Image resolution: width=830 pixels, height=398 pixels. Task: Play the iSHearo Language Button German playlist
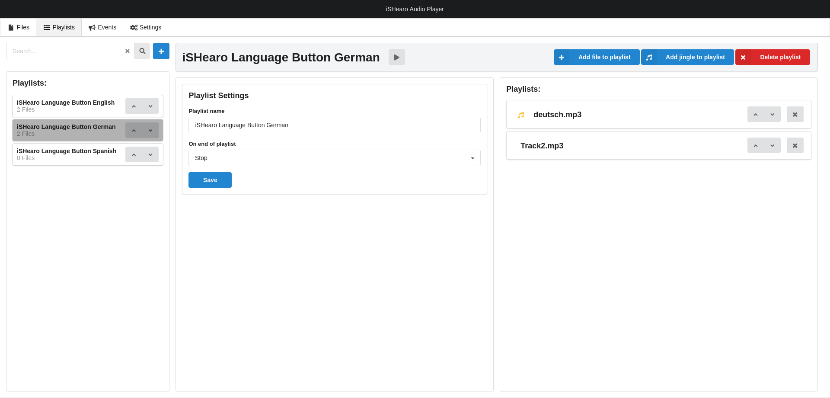pos(396,57)
